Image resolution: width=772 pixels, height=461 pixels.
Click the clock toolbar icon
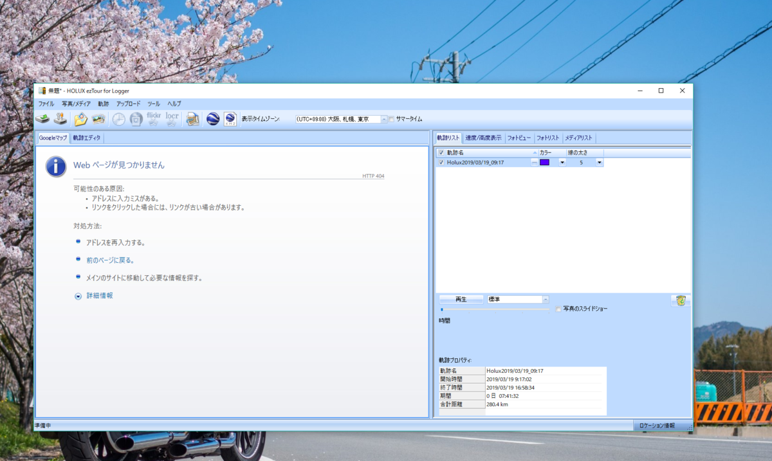pyautogui.click(x=119, y=119)
